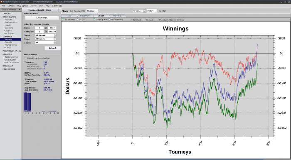This screenshot has width=291, height=160.
Task: Select the By Tourney radio option
Action: pyautogui.click(x=63, y=20)
